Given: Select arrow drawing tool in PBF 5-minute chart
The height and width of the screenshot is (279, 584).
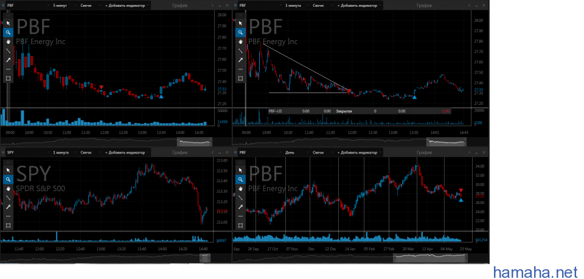Looking at the screenshot, I should point(8,60).
